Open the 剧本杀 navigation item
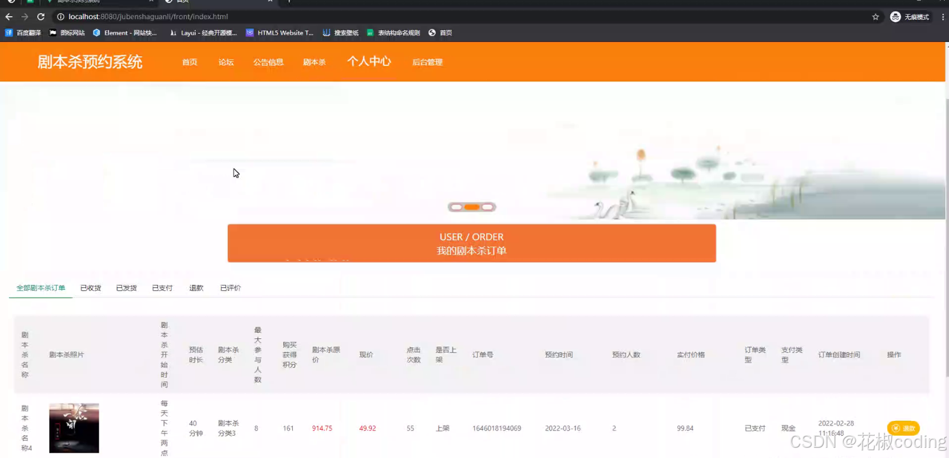The image size is (949, 458). (x=314, y=62)
